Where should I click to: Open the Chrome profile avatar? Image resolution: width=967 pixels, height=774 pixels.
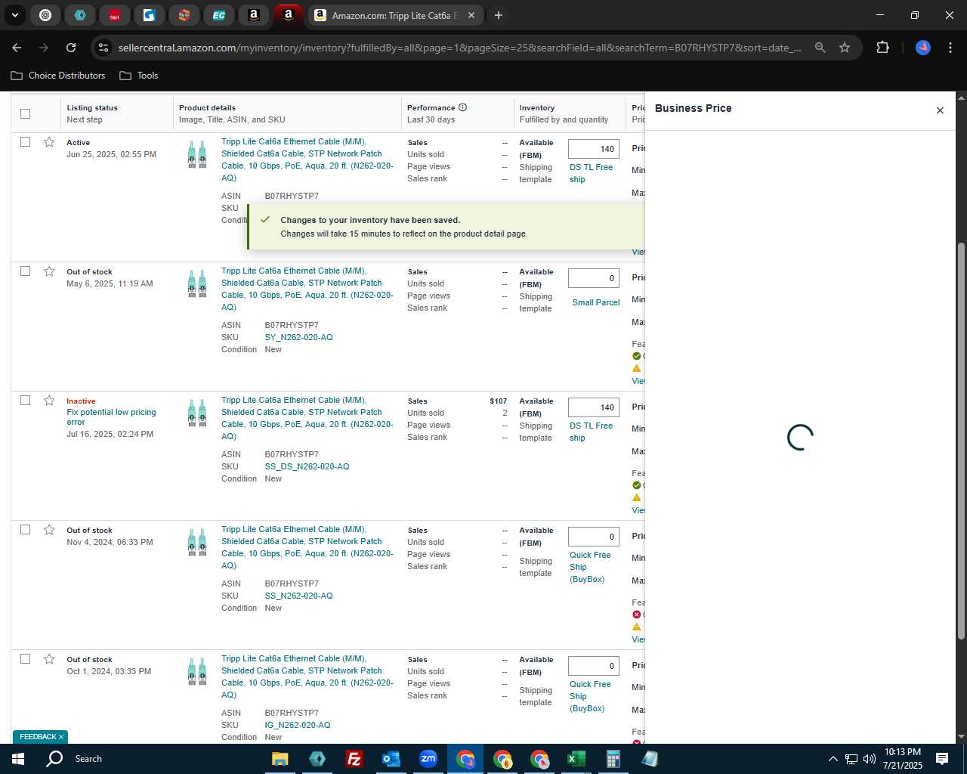pyautogui.click(x=923, y=48)
